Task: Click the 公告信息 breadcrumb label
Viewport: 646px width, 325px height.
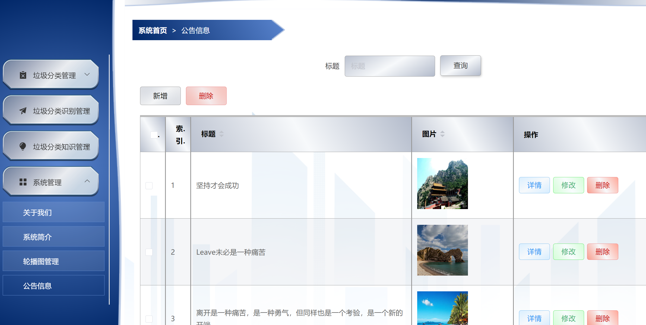Action: pos(196,30)
